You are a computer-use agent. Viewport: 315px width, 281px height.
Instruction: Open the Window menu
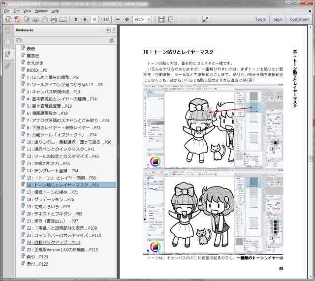point(41,10)
